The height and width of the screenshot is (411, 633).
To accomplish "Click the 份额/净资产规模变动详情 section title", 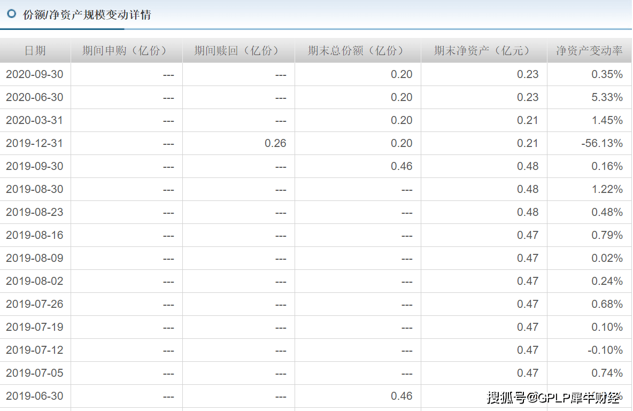I will tap(87, 15).
